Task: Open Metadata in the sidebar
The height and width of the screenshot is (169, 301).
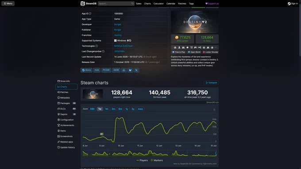Action: tap(66, 98)
